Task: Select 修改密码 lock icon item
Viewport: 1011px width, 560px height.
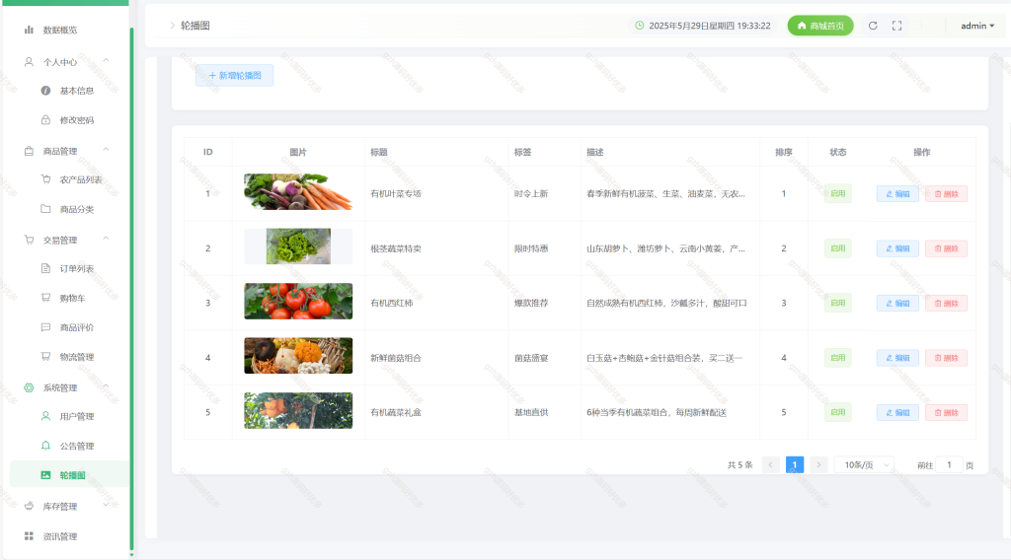Action: (45, 119)
